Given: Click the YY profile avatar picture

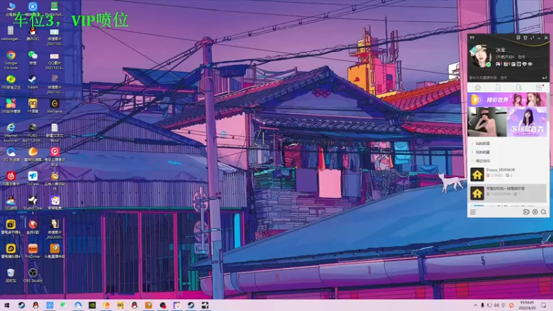Looking at the screenshot, I should (480, 56).
